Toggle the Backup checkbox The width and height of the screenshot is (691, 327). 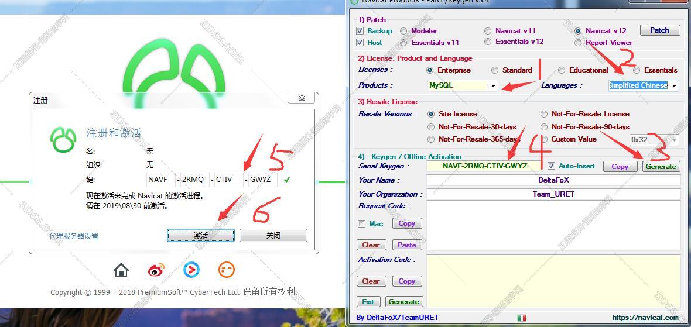[360, 31]
